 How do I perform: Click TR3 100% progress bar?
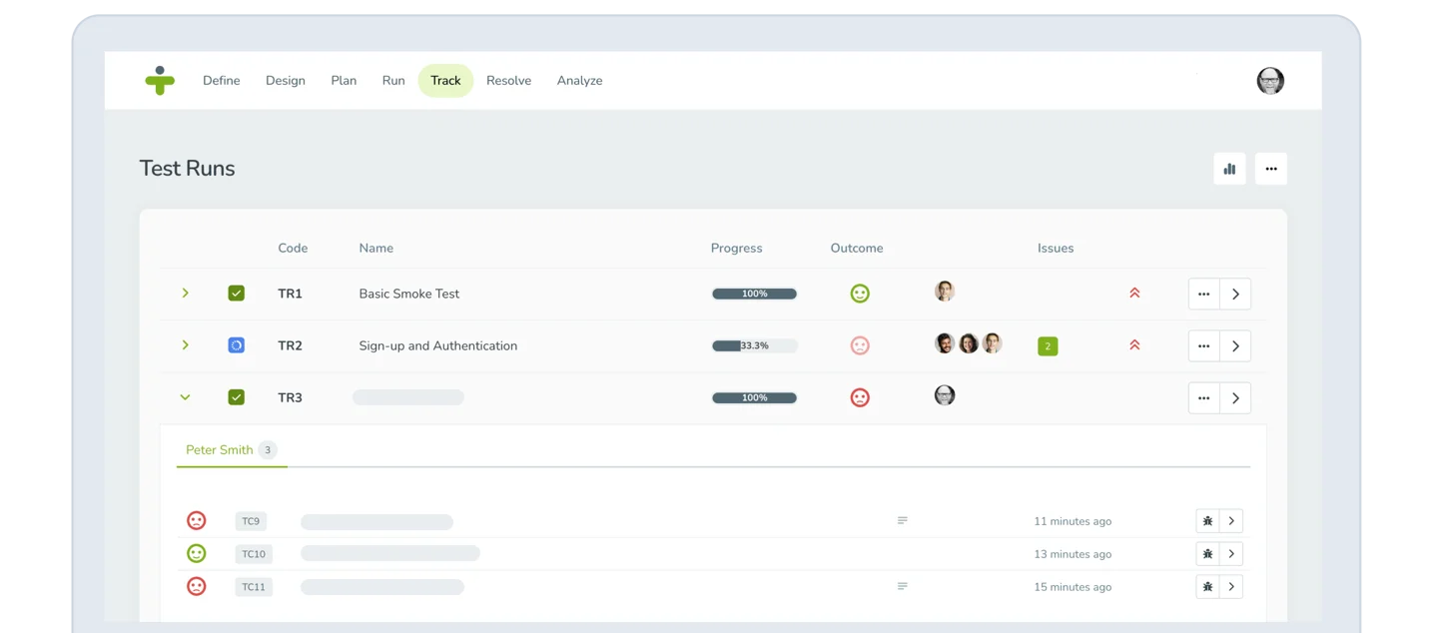[x=754, y=397]
